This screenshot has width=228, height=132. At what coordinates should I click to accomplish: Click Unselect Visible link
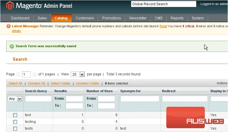[x=88, y=83]
